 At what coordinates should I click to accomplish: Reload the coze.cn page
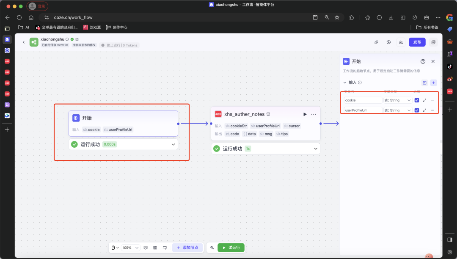(19, 17)
